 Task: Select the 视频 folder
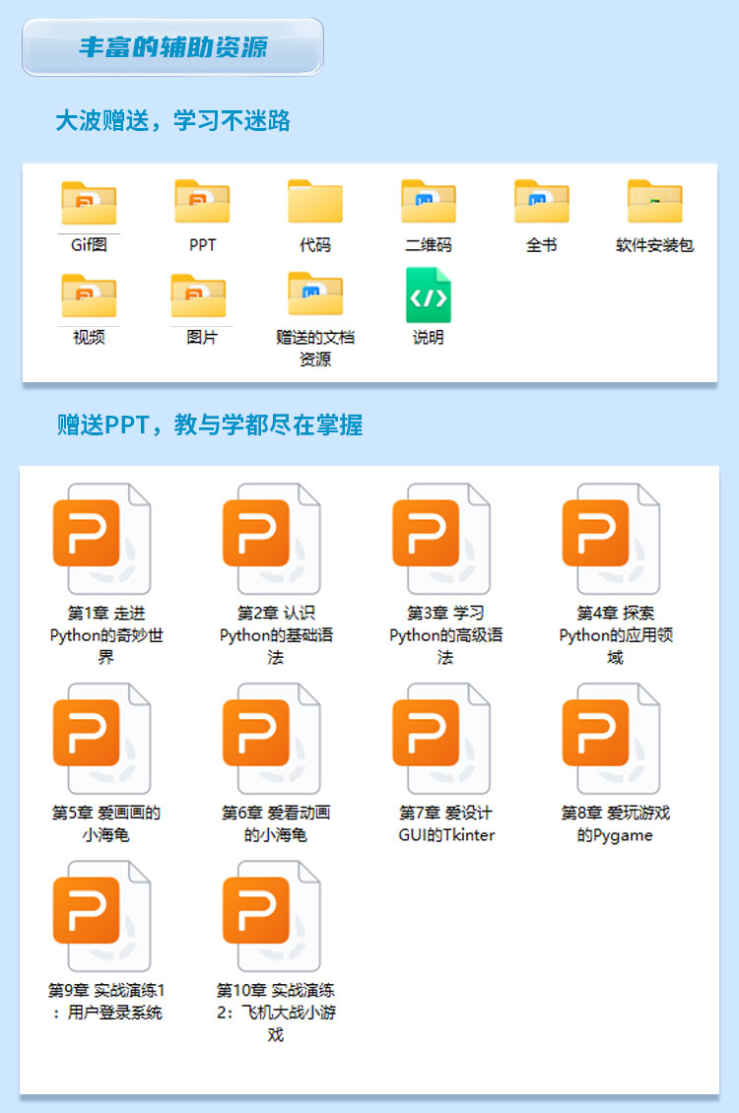pos(89,295)
